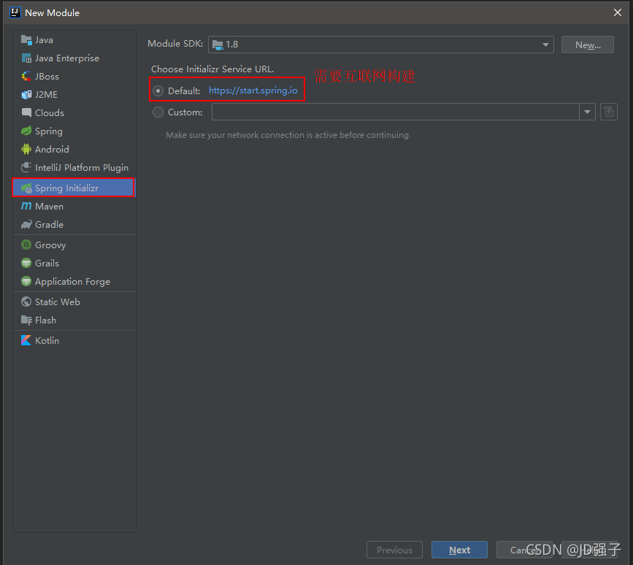Click the J2ME list label
Screen dimensions: 633x565
pos(46,94)
